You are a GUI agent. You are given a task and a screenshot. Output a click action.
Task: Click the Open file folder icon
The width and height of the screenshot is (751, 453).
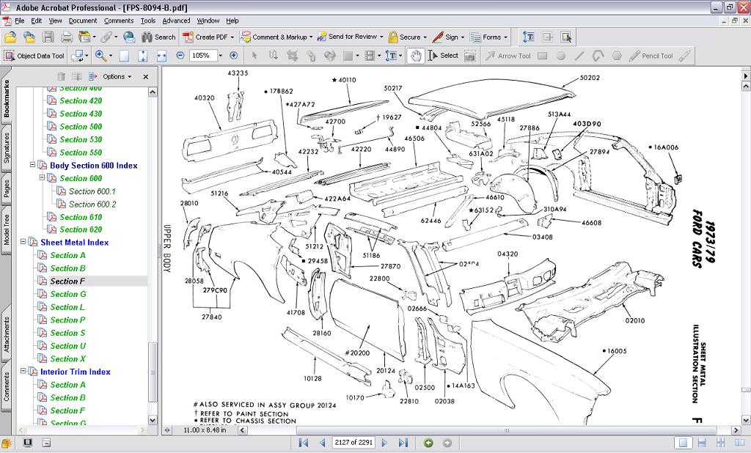10,37
